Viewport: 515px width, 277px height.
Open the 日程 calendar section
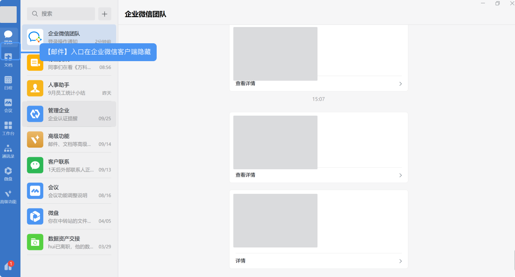point(8,82)
